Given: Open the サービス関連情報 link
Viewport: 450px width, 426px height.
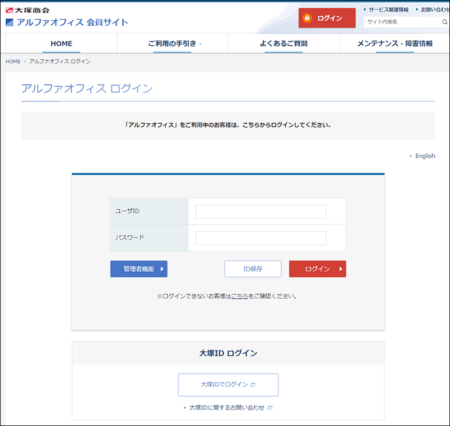Looking at the screenshot, I should [x=388, y=10].
